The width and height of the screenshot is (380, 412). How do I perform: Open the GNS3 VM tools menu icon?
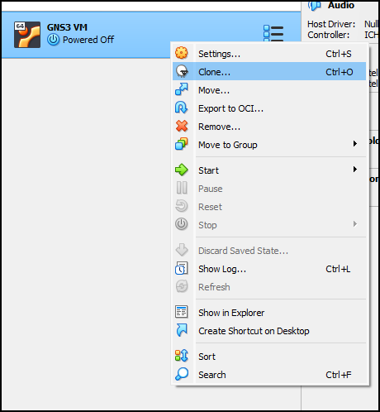click(273, 34)
